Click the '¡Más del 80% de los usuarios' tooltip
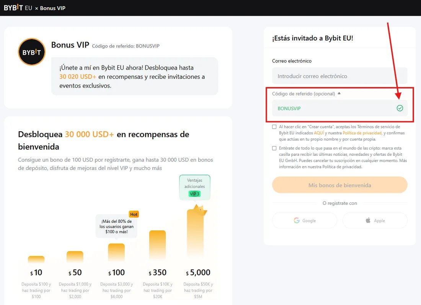This screenshot has width=421, height=305. [x=116, y=226]
